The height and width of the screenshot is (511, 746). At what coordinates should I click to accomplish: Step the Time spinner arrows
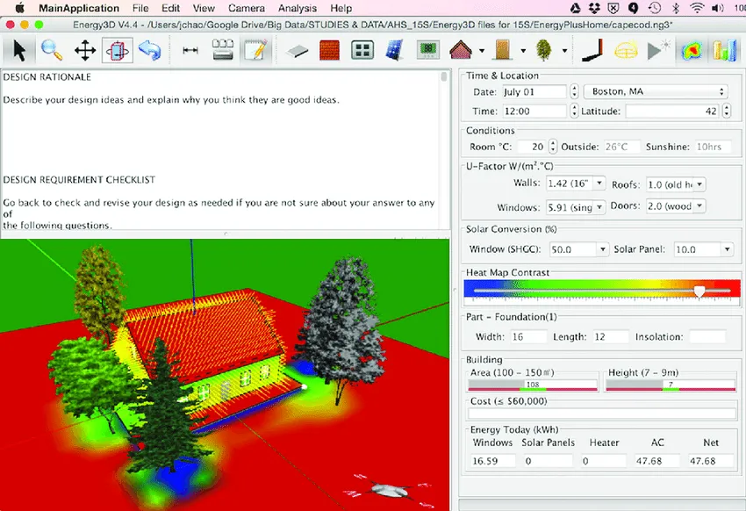point(574,112)
